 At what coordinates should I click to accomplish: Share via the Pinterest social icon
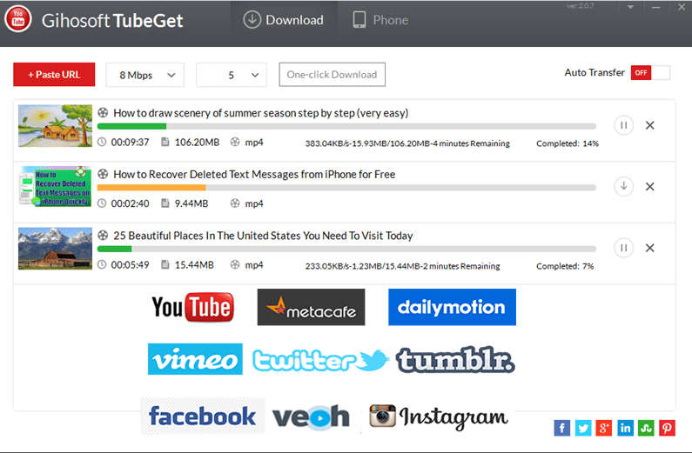667,428
